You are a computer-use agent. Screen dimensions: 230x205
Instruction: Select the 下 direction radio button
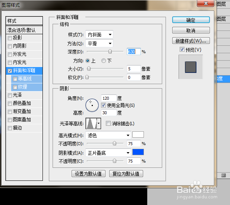(104, 61)
